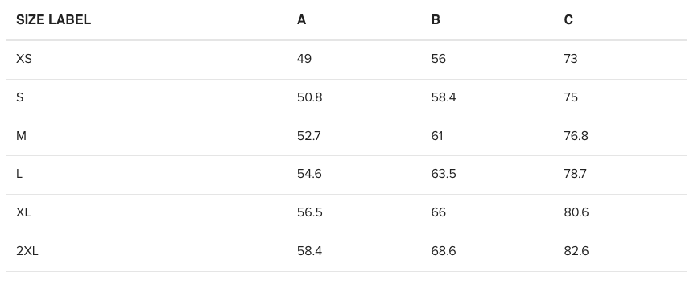Click the S size row label
The image size is (698, 301).
(x=19, y=97)
